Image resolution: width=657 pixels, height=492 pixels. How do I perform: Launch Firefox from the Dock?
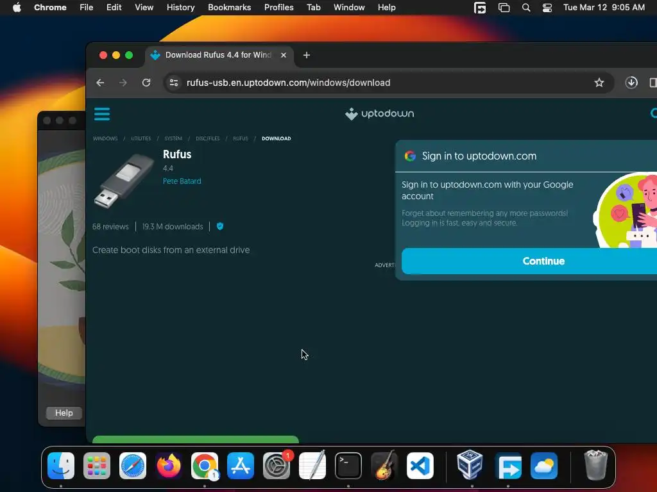(169, 466)
